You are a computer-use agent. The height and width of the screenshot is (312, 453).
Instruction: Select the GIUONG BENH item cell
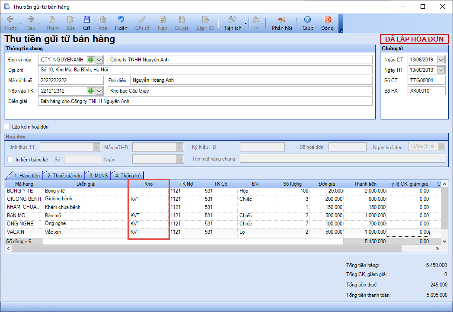(24, 199)
